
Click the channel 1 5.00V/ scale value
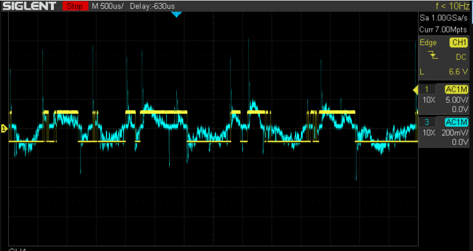point(456,99)
